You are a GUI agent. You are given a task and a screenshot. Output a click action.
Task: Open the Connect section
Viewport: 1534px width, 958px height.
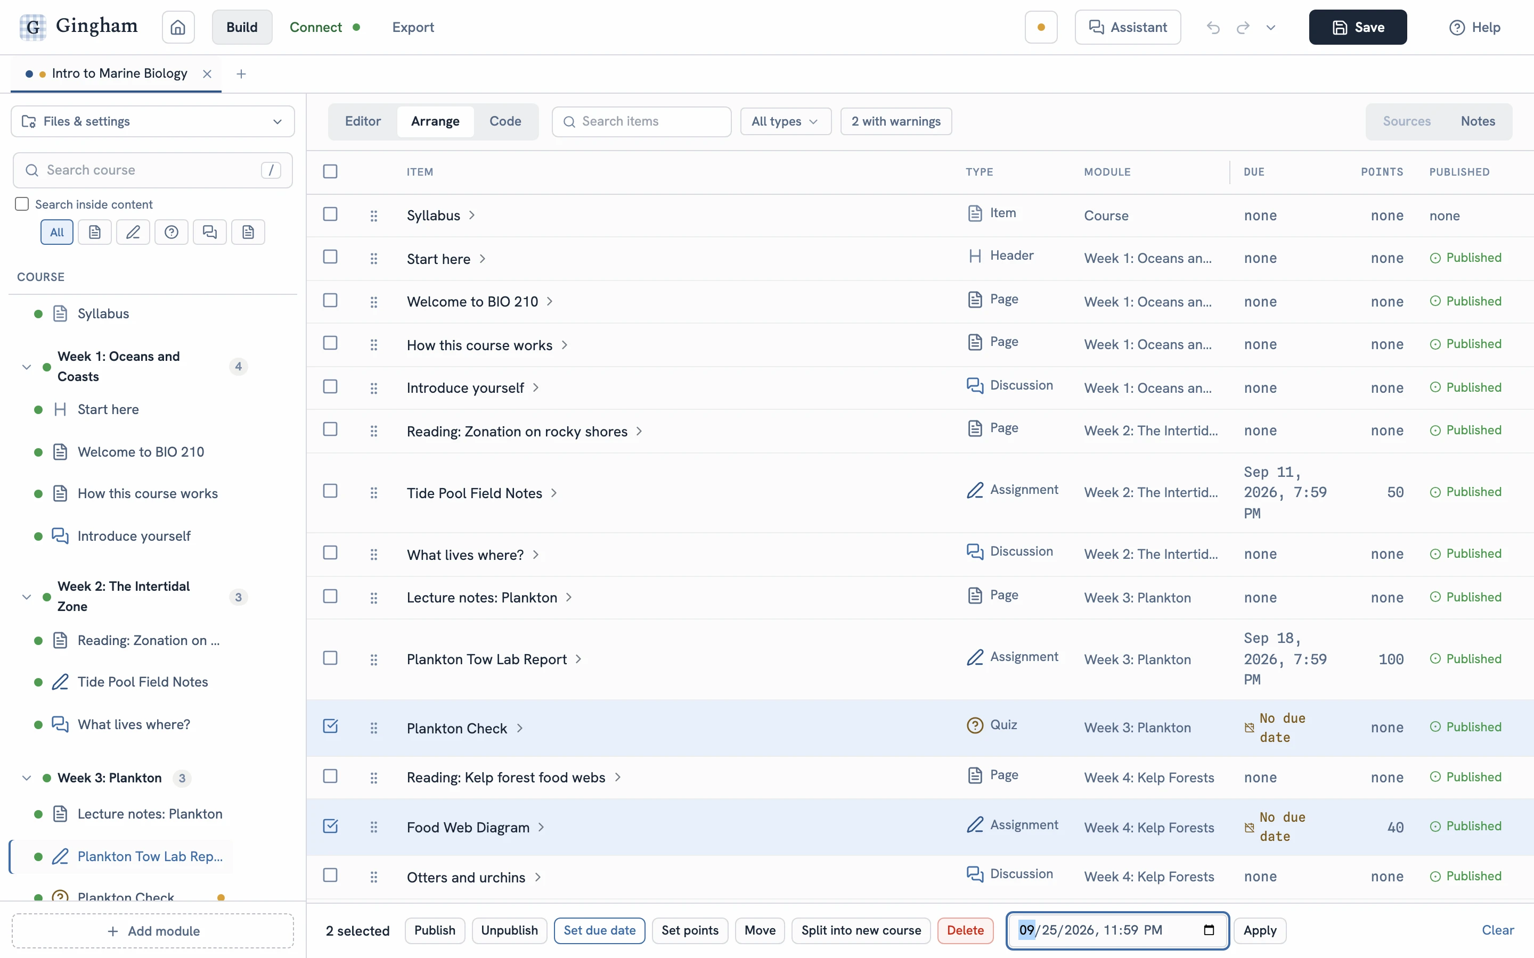324,27
